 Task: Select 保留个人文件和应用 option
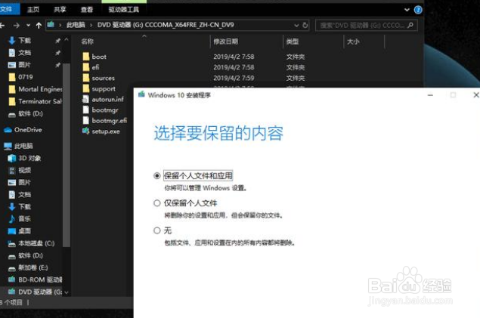pyautogui.click(x=157, y=176)
